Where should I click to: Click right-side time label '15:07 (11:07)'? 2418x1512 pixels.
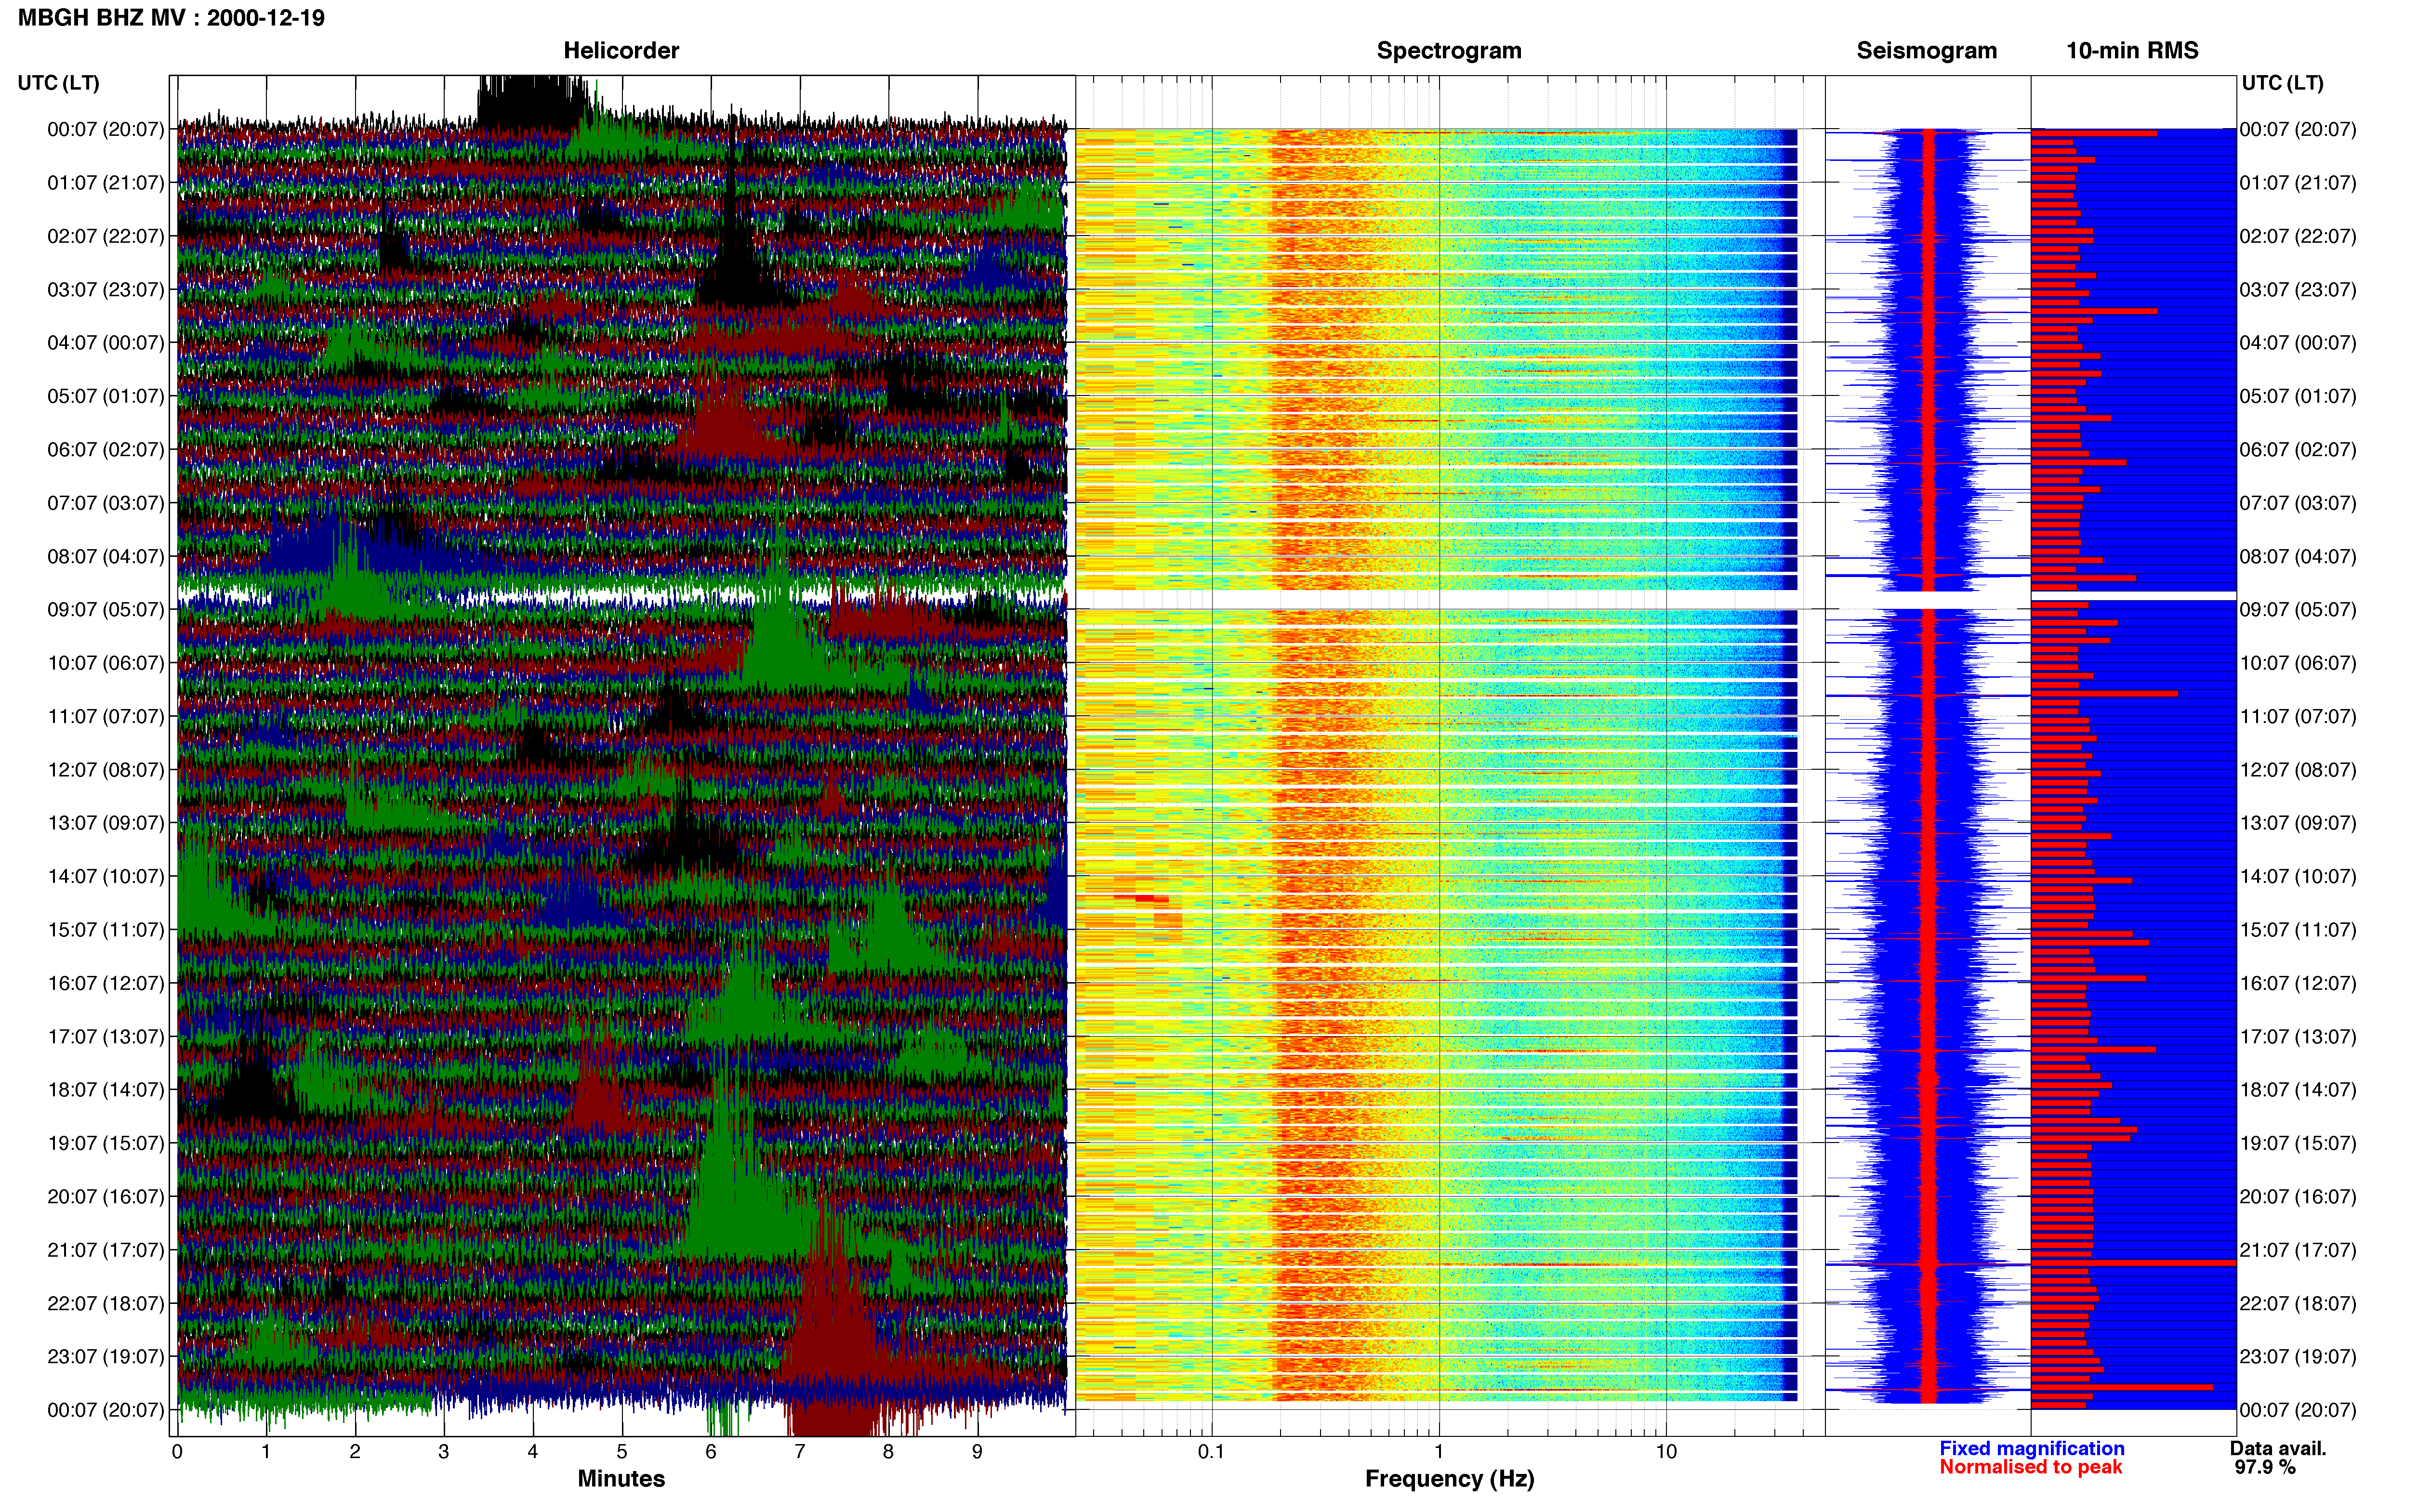click(x=2298, y=930)
